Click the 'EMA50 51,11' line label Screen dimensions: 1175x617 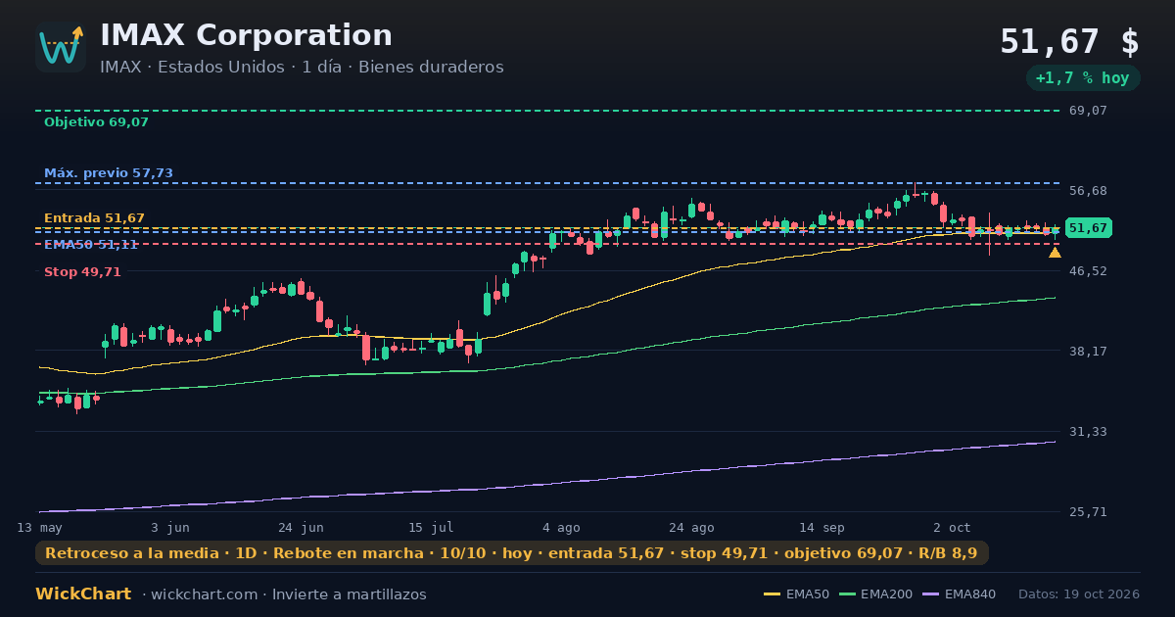tap(91, 245)
